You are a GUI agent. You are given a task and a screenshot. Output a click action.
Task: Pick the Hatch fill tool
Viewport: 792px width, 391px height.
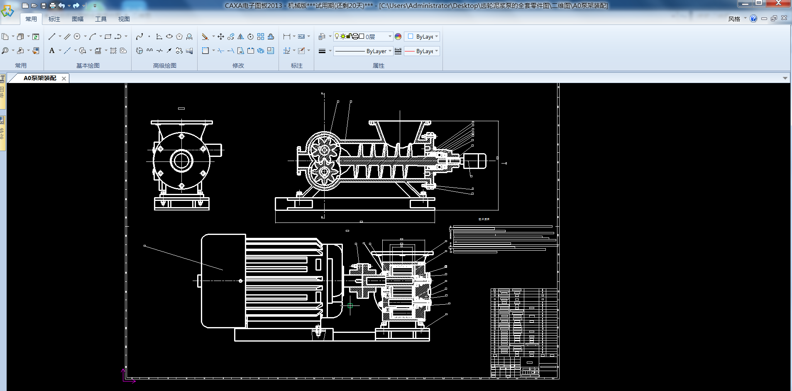tap(113, 51)
